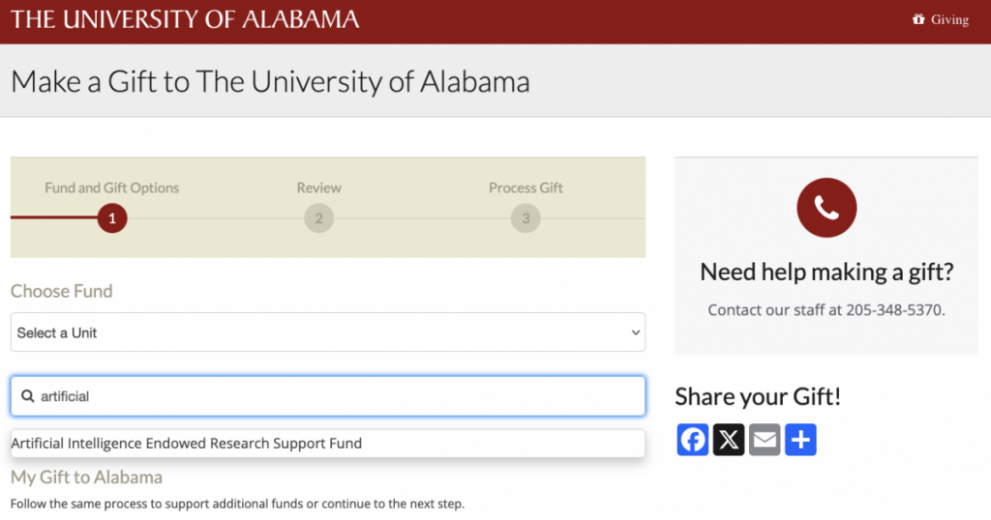The width and height of the screenshot is (991, 520).
Task: Click the Email share icon
Action: pos(765,440)
